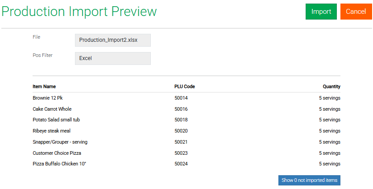Image resolution: width=373 pixels, height=189 pixels.
Task: Click the Production Import Preview heading
Action: click(x=79, y=12)
